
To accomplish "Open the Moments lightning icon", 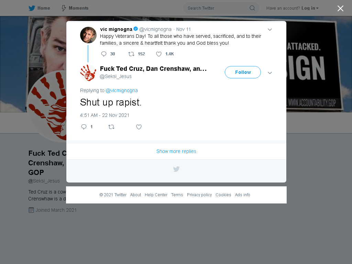I will (64, 8).
